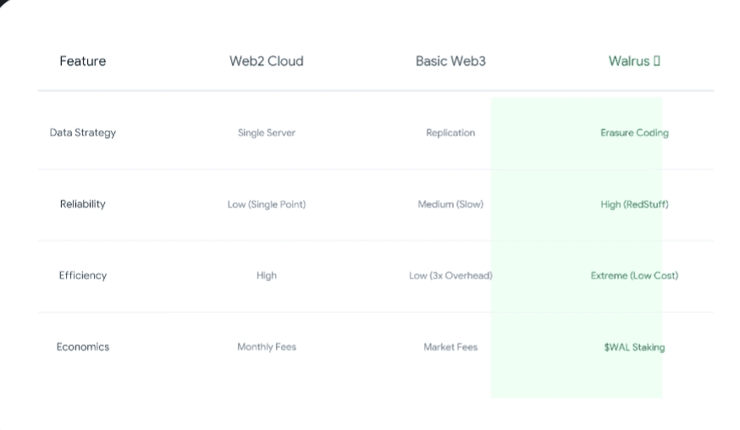Screen dimensions: 740x430
Task: Click the Monthly Fees cell
Action: tap(266, 347)
